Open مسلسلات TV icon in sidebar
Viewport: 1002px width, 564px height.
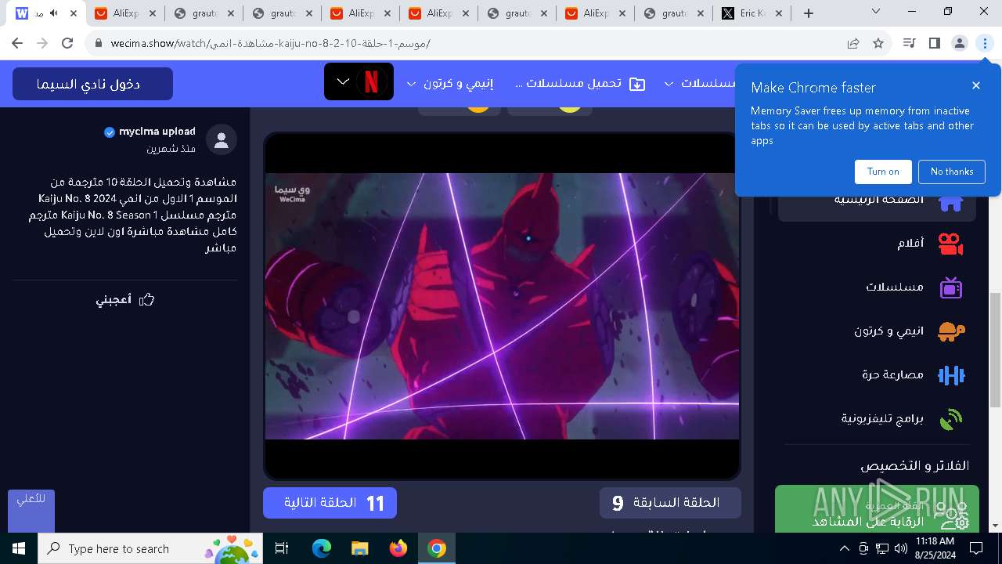(x=950, y=287)
